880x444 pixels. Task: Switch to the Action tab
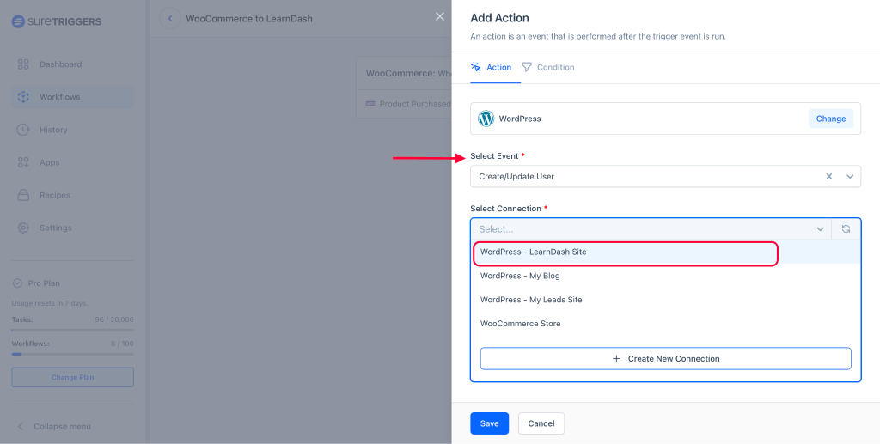point(491,67)
